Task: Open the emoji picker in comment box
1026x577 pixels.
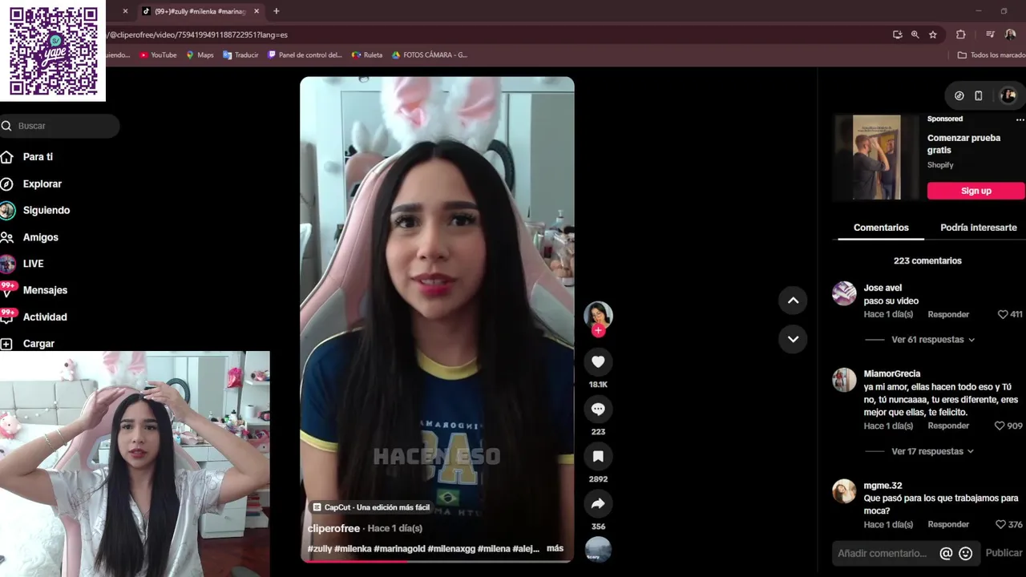Action: pyautogui.click(x=966, y=553)
